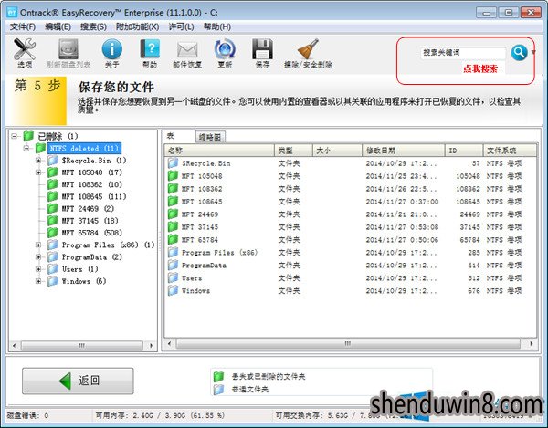Image resolution: width=548 pixels, height=428 pixels.
Task: Click the MFT 108645 green folder icon in list
Action: (x=173, y=201)
